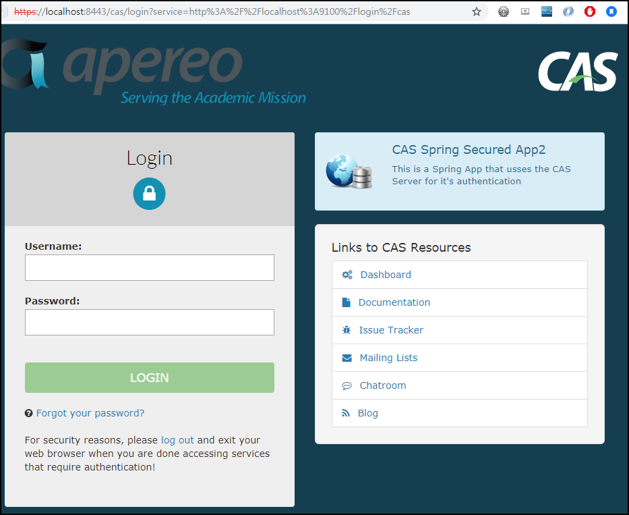The image size is (629, 515).
Task: Click the screen-cast extension icon
Action: 525,11
